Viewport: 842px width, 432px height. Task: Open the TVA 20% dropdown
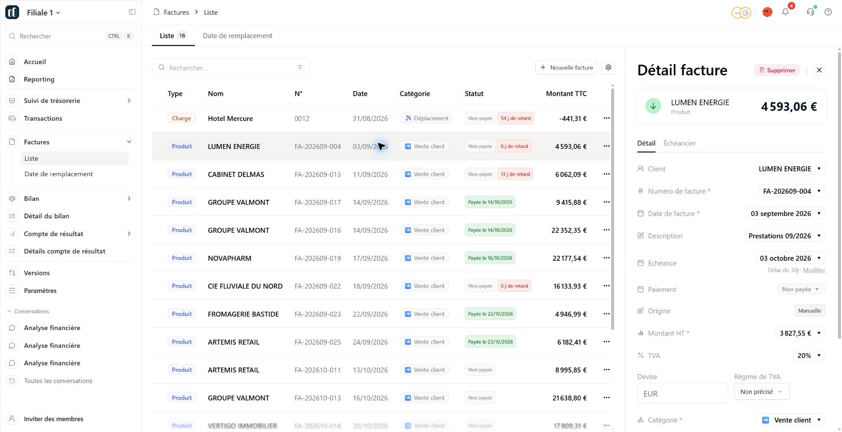[x=809, y=356]
